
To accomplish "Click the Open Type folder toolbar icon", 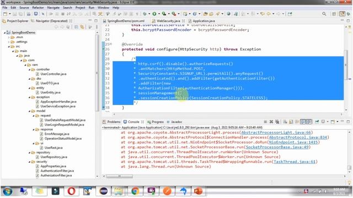I will pyautogui.click(x=205, y=14).
